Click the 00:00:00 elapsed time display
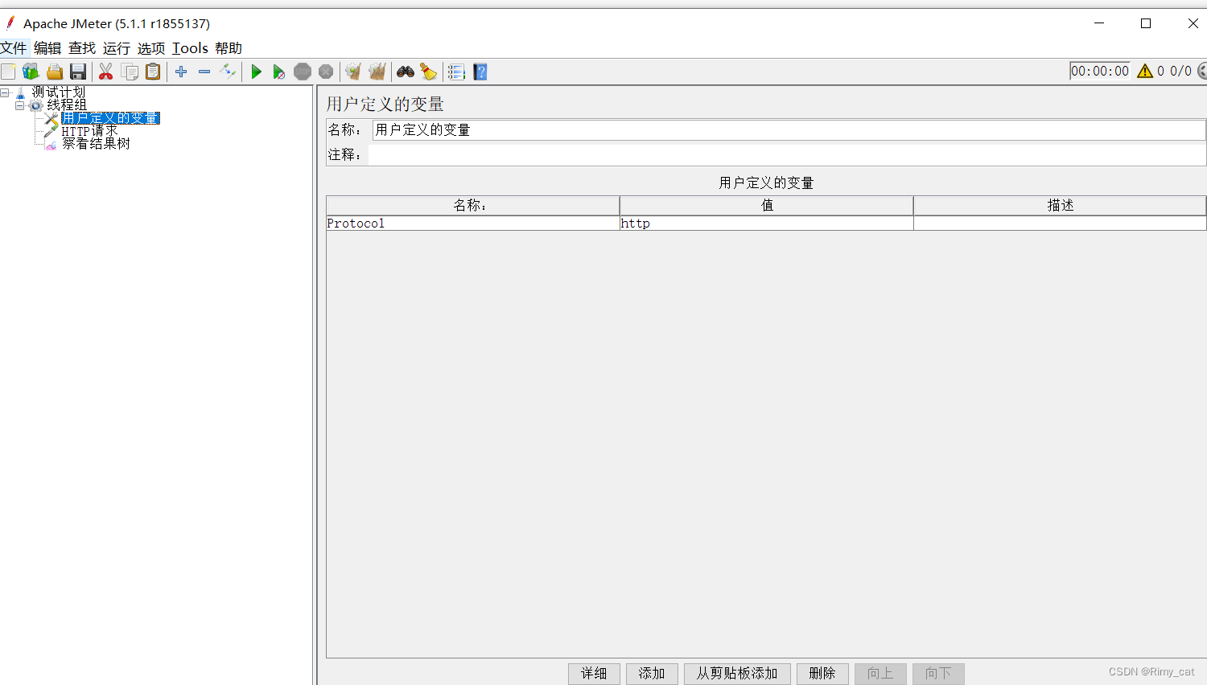This screenshot has height=685, width=1207. (x=1100, y=71)
